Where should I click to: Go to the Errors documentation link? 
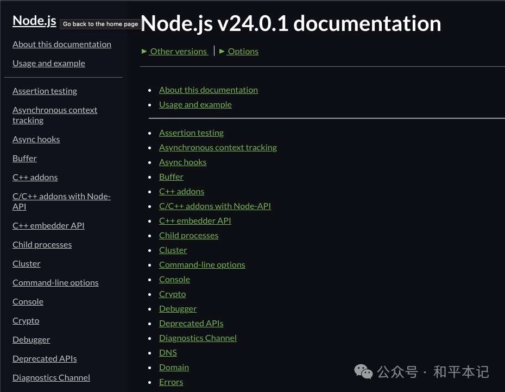coord(171,382)
